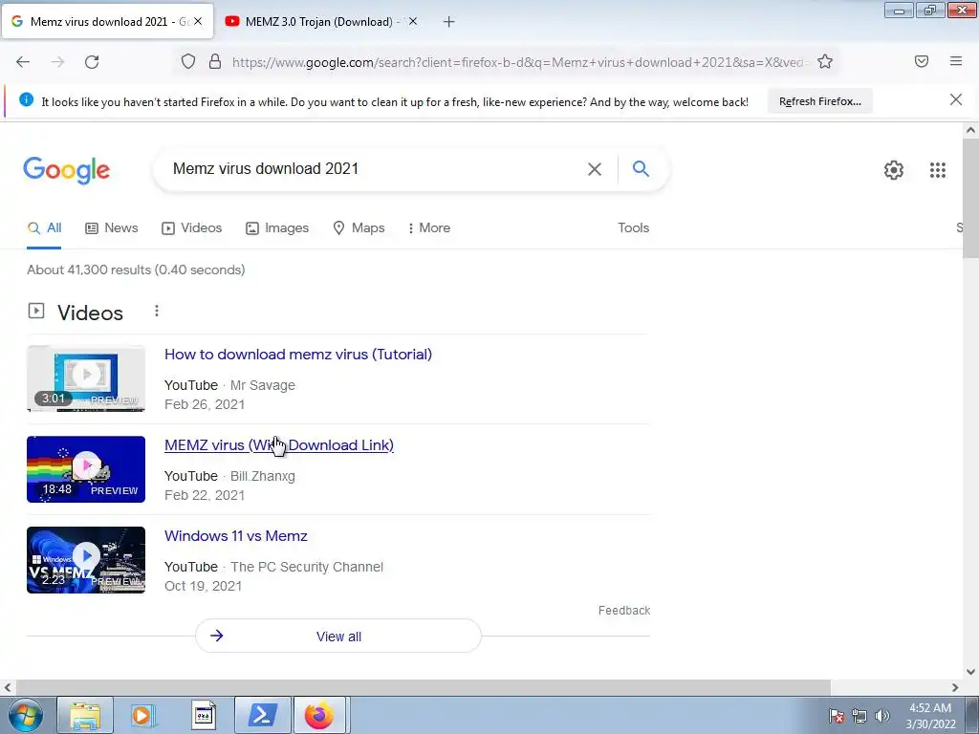Open search Tools options
This screenshot has width=979, height=734.
633,227
